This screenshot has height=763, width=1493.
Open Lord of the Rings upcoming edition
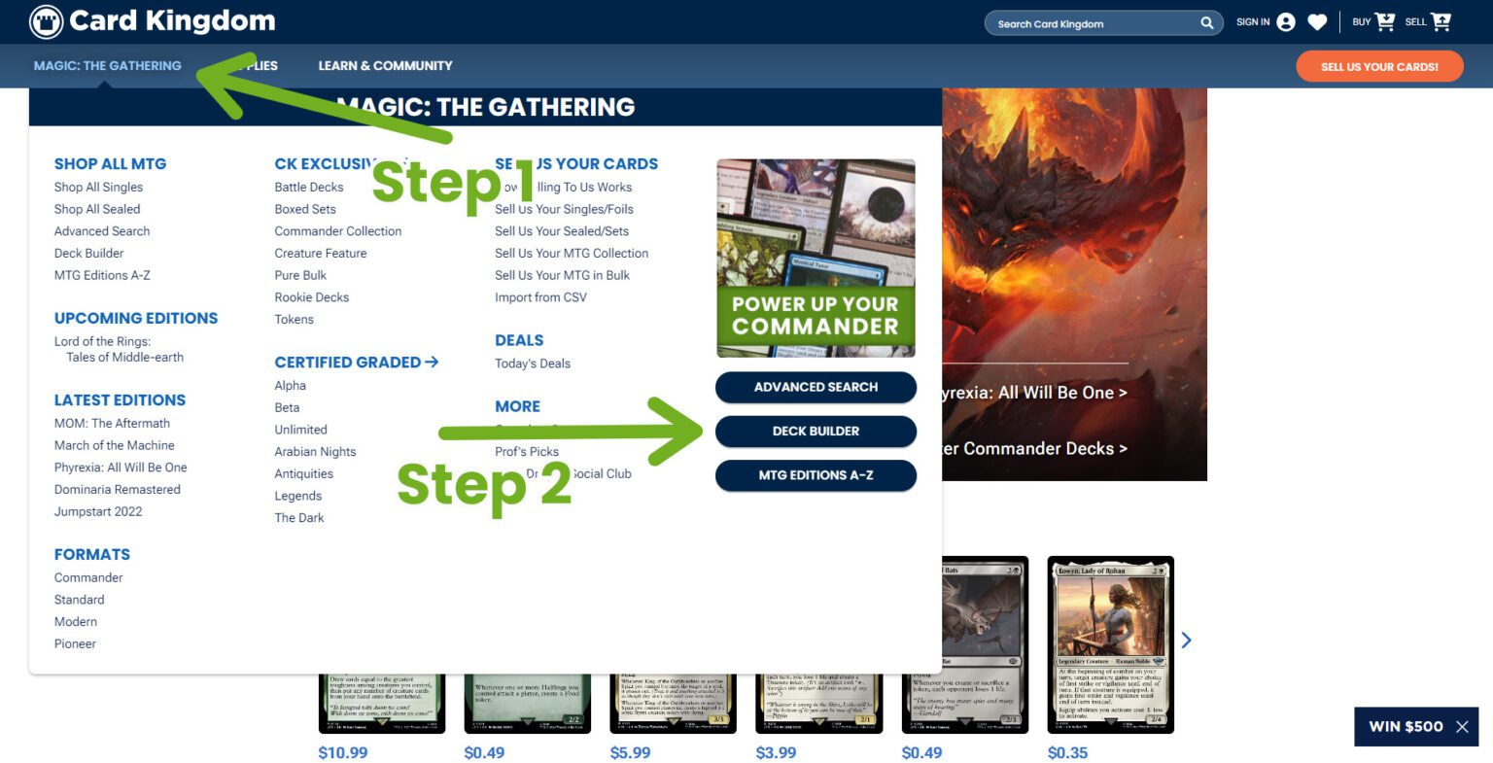click(x=119, y=349)
